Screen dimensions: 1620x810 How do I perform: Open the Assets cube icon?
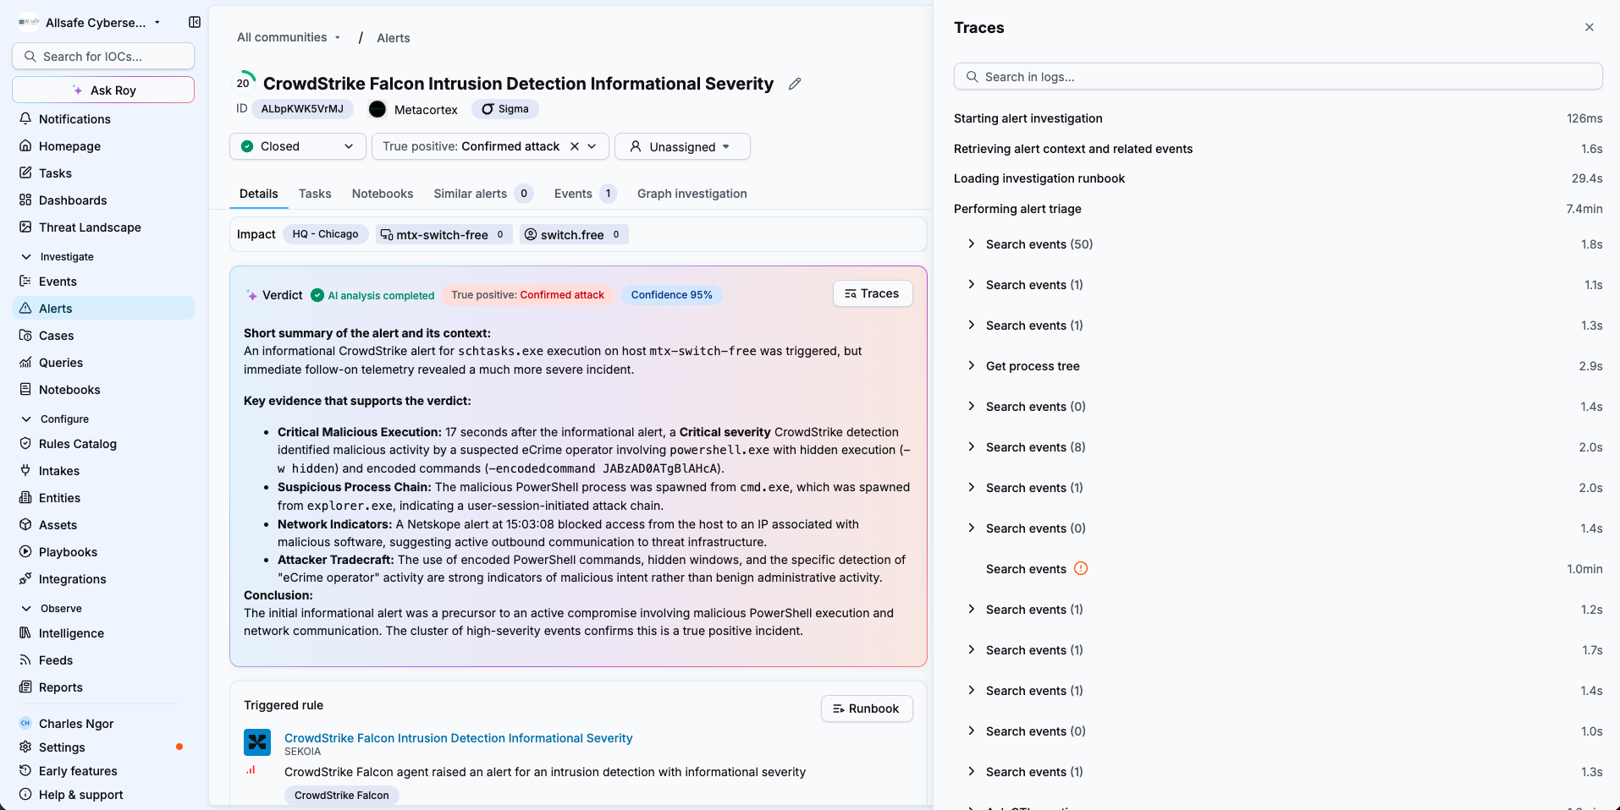(x=25, y=524)
